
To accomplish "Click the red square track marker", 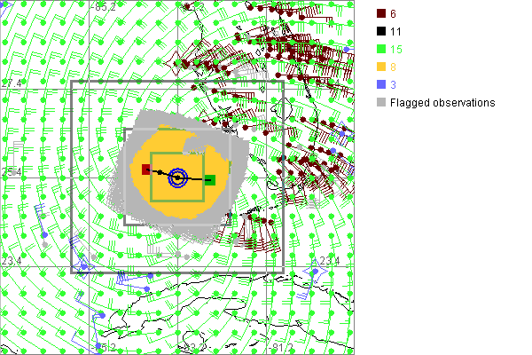I will pos(146,170).
